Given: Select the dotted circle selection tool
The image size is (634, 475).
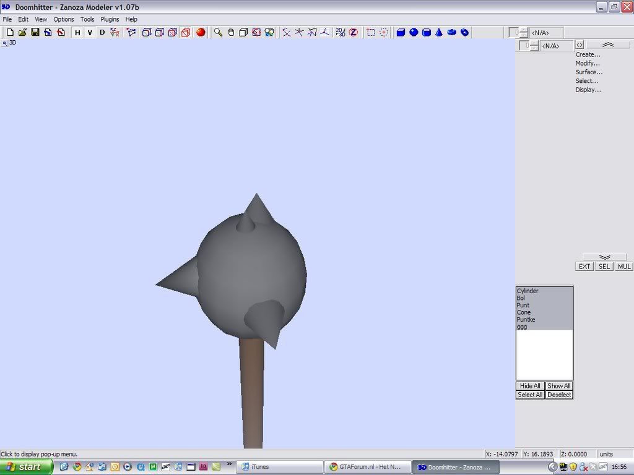Looking at the screenshot, I should pyautogui.click(x=384, y=32).
